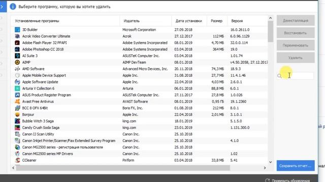
Task: Sort by Размер column header
Action: [x=217, y=21]
